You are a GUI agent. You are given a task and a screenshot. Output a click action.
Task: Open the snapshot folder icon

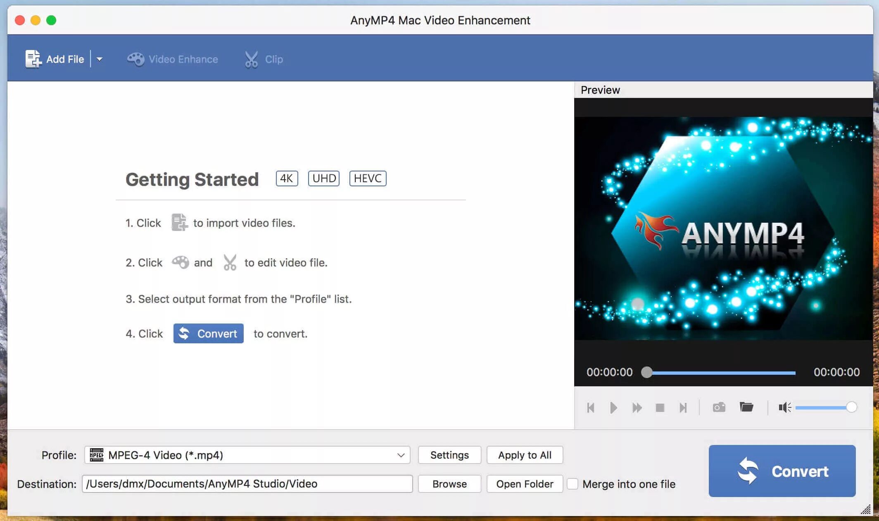(x=746, y=407)
